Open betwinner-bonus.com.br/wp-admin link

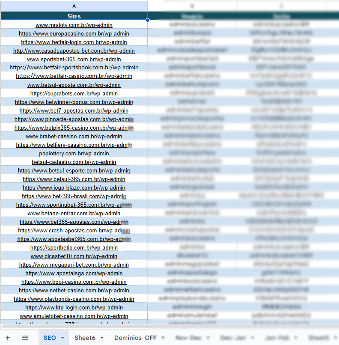[74, 102]
